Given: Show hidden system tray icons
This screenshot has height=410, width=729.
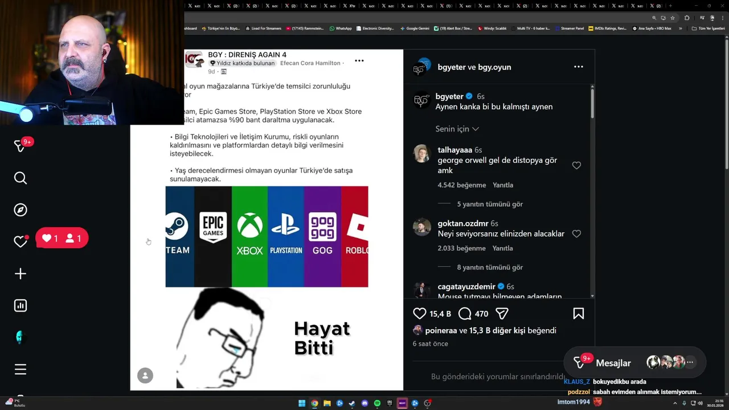Looking at the screenshot, I should coord(675,403).
